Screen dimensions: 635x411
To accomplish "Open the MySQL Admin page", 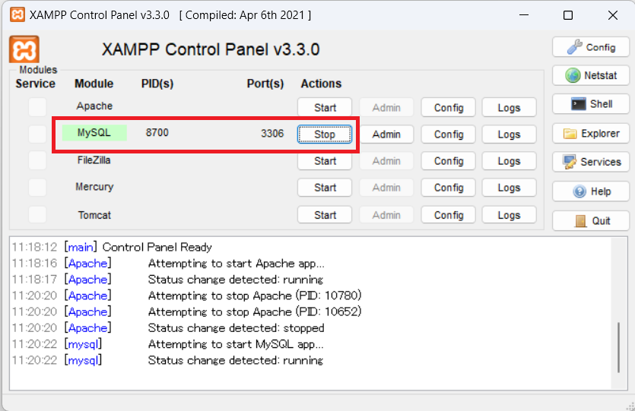I will (386, 134).
